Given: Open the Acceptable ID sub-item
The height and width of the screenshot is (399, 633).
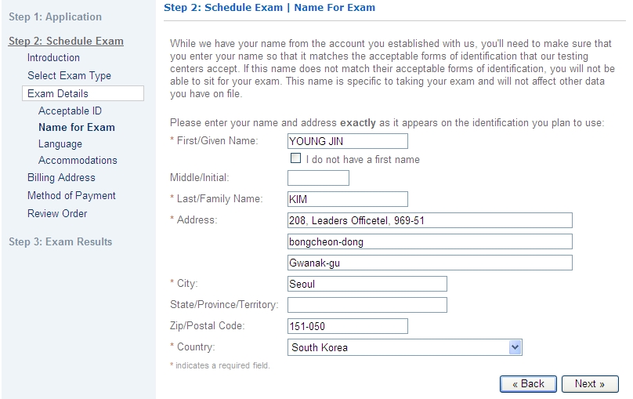Looking at the screenshot, I should pyautogui.click(x=70, y=111).
